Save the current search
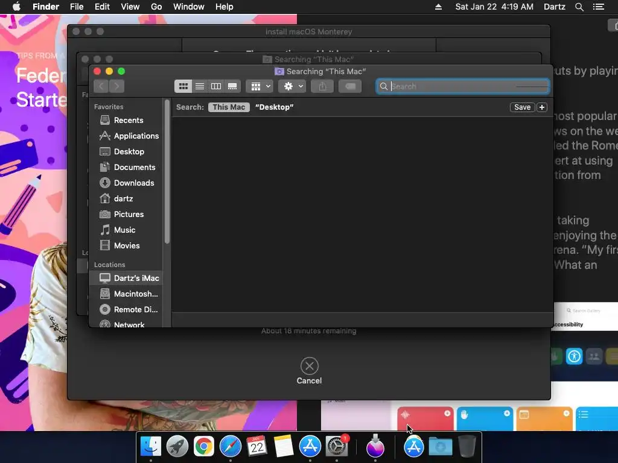The width and height of the screenshot is (618, 463). 522,107
